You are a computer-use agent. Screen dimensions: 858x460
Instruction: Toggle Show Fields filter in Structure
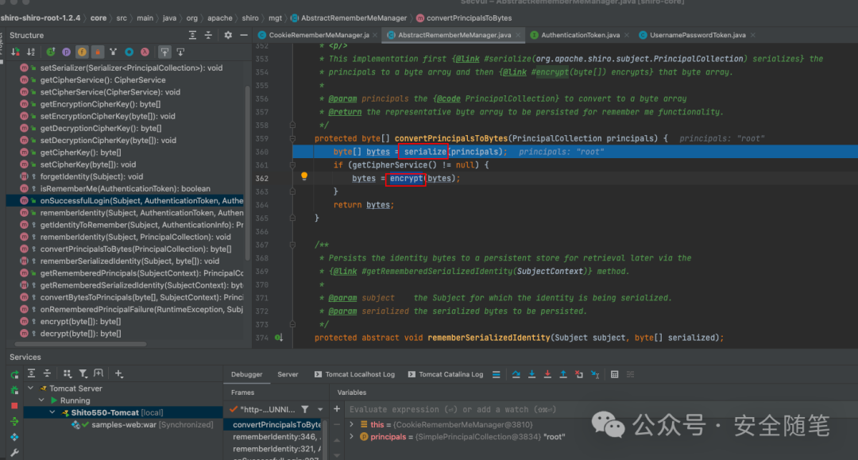point(82,52)
